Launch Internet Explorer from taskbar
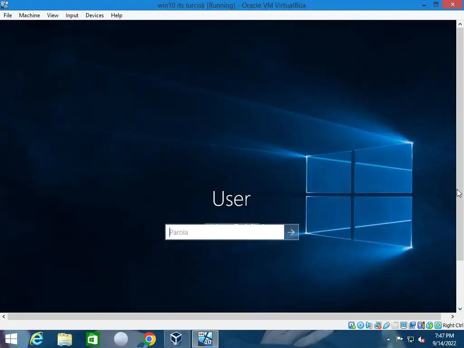The width and height of the screenshot is (464, 348). pyautogui.click(x=37, y=339)
